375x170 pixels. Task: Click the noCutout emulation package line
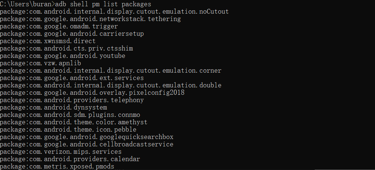(114, 12)
